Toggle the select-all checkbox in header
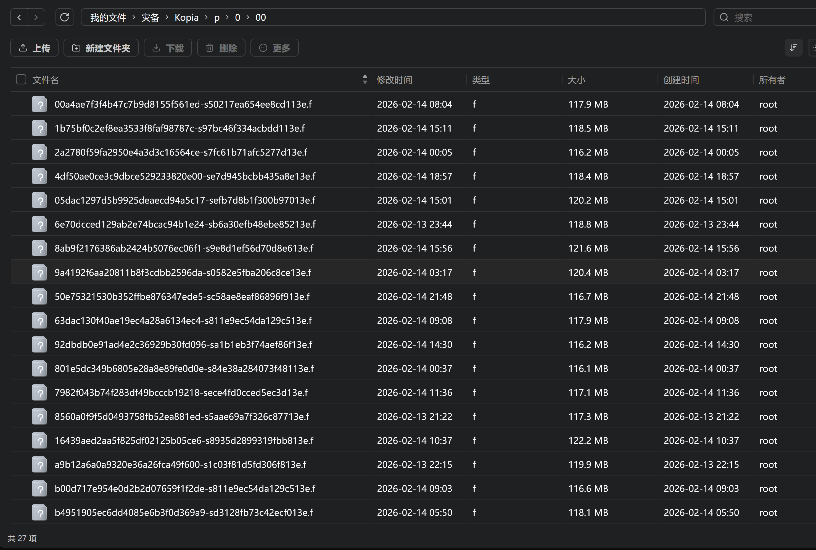The width and height of the screenshot is (816, 550). click(x=21, y=80)
